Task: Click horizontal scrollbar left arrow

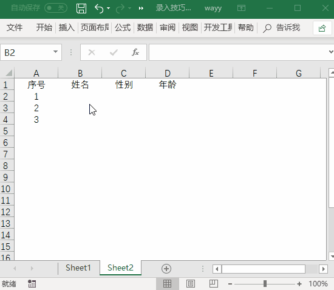Action: 217,269
